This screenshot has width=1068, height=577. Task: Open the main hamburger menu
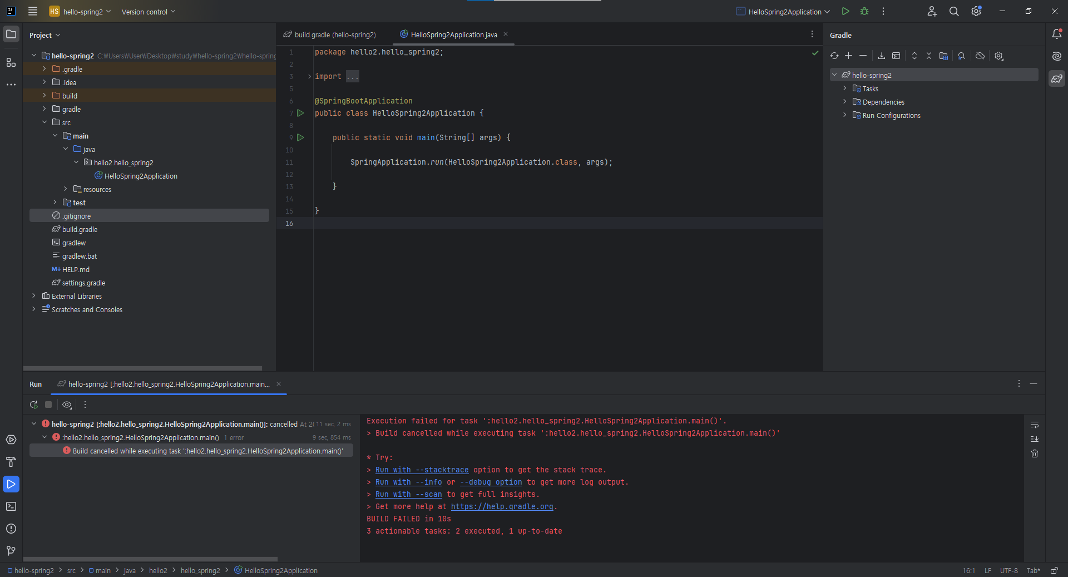coord(33,11)
